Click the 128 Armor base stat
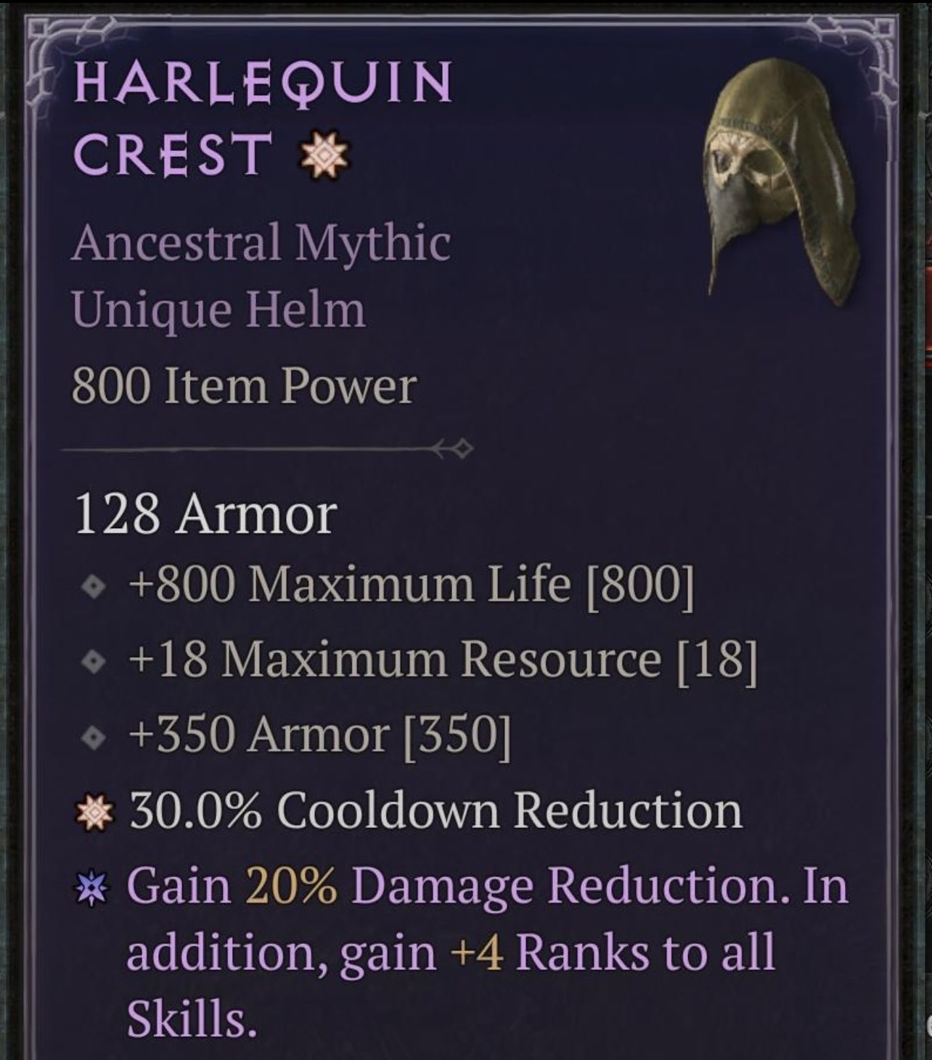This screenshot has height=1060, width=932. tap(205, 514)
